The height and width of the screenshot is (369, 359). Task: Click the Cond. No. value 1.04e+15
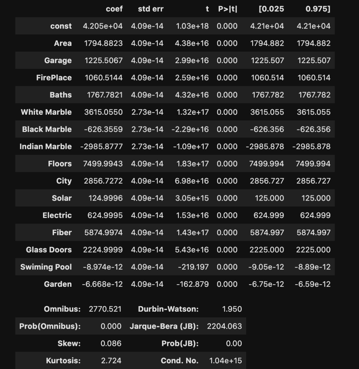(226, 361)
